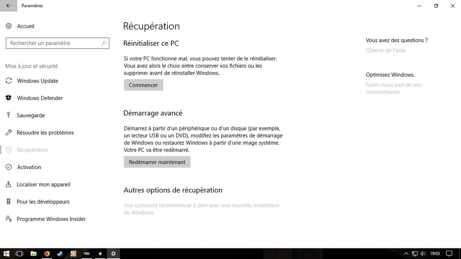Expand hidden system tray icons
This screenshot has height=259, width=461.
406,253
